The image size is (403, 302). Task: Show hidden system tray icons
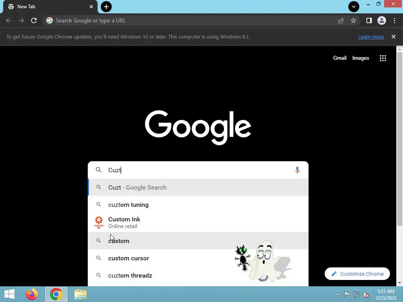pyautogui.click(x=337, y=295)
